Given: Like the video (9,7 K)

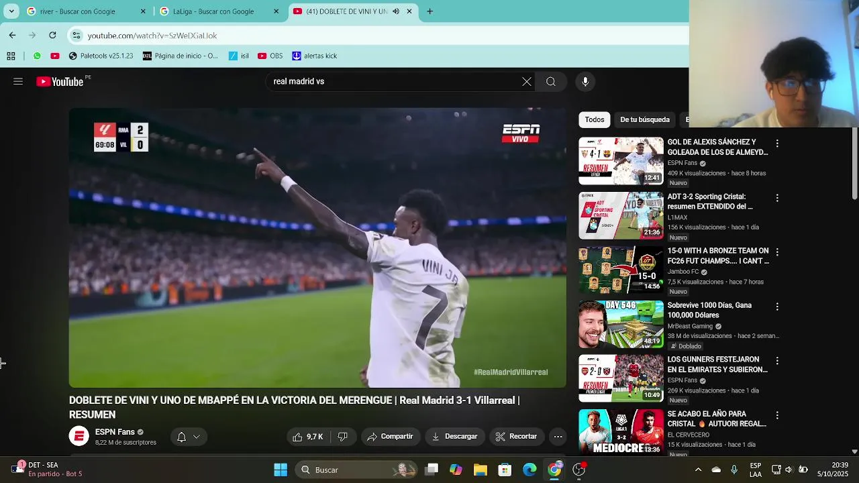Looking at the screenshot, I should click(x=309, y=437).
